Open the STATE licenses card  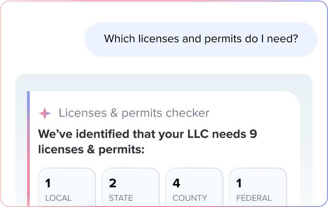(x=130, y=187)
